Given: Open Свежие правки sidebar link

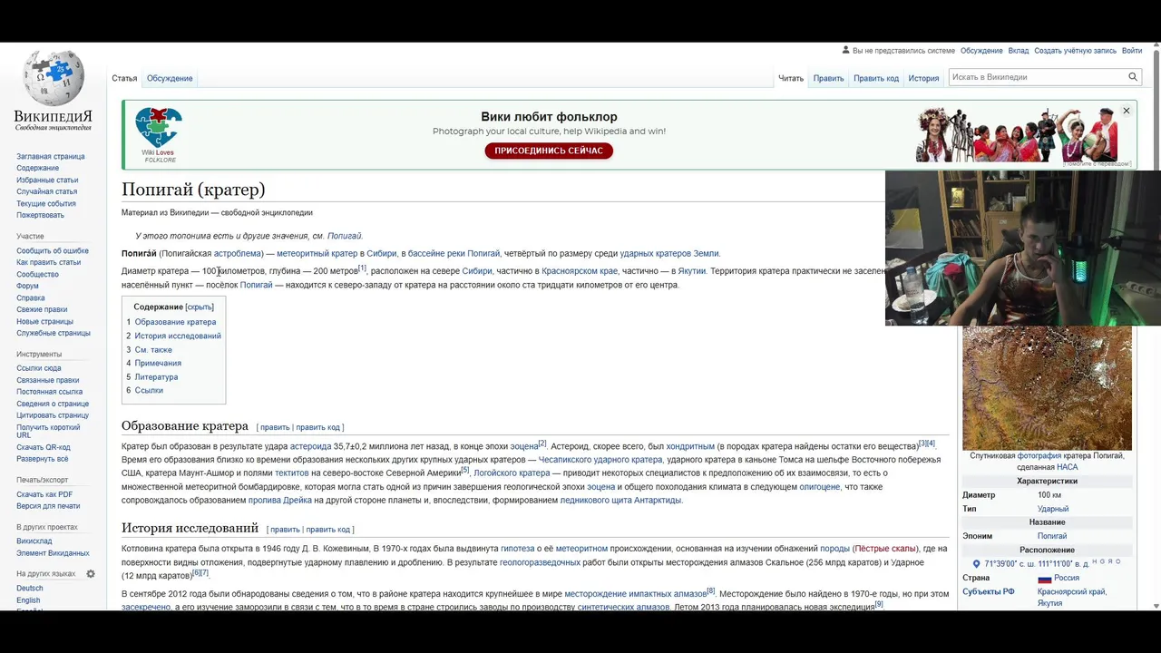Looking at the screenshot, I should [44, 309].
